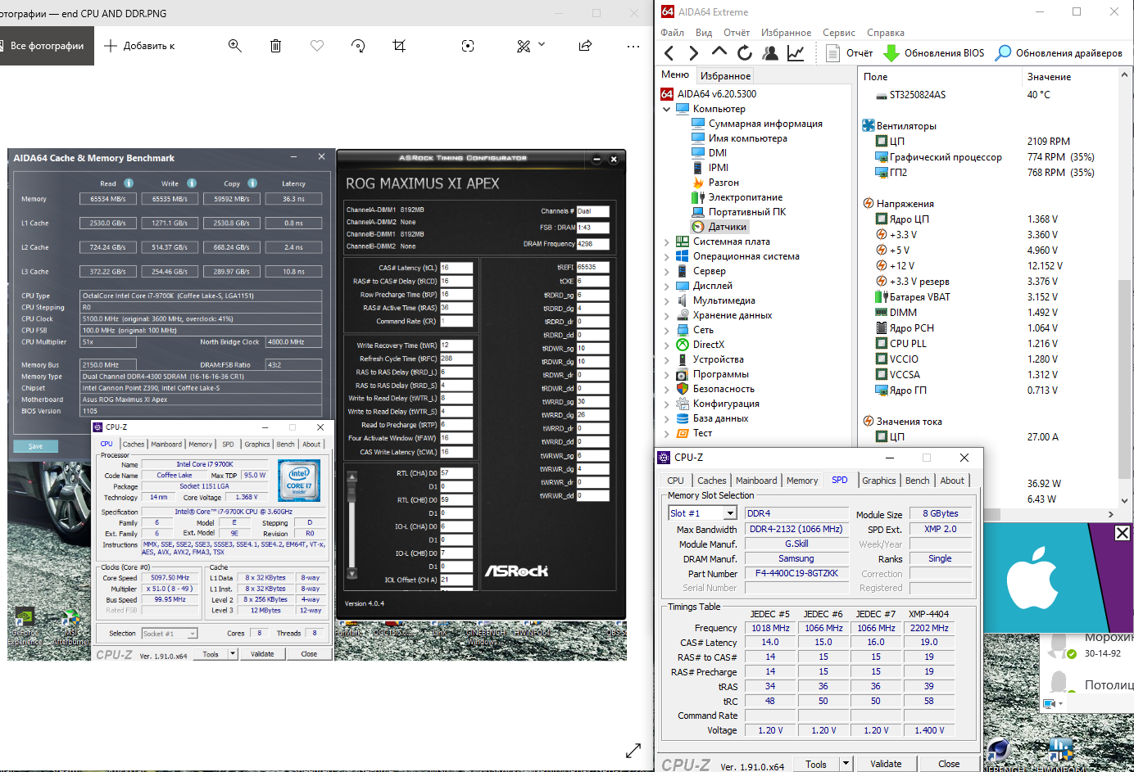Click the user silhouette icon in AIDA64 toolbar
The width and height of the screenshot is (1134, 772).
(770, 53)
